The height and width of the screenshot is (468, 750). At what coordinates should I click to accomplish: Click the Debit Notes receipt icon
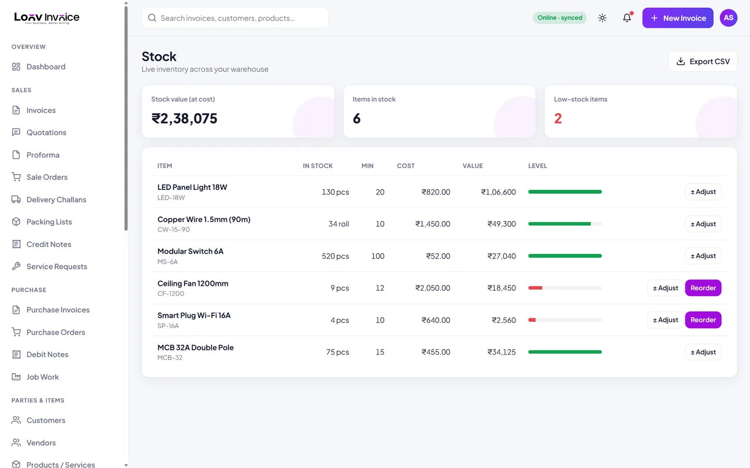[16, 355]
